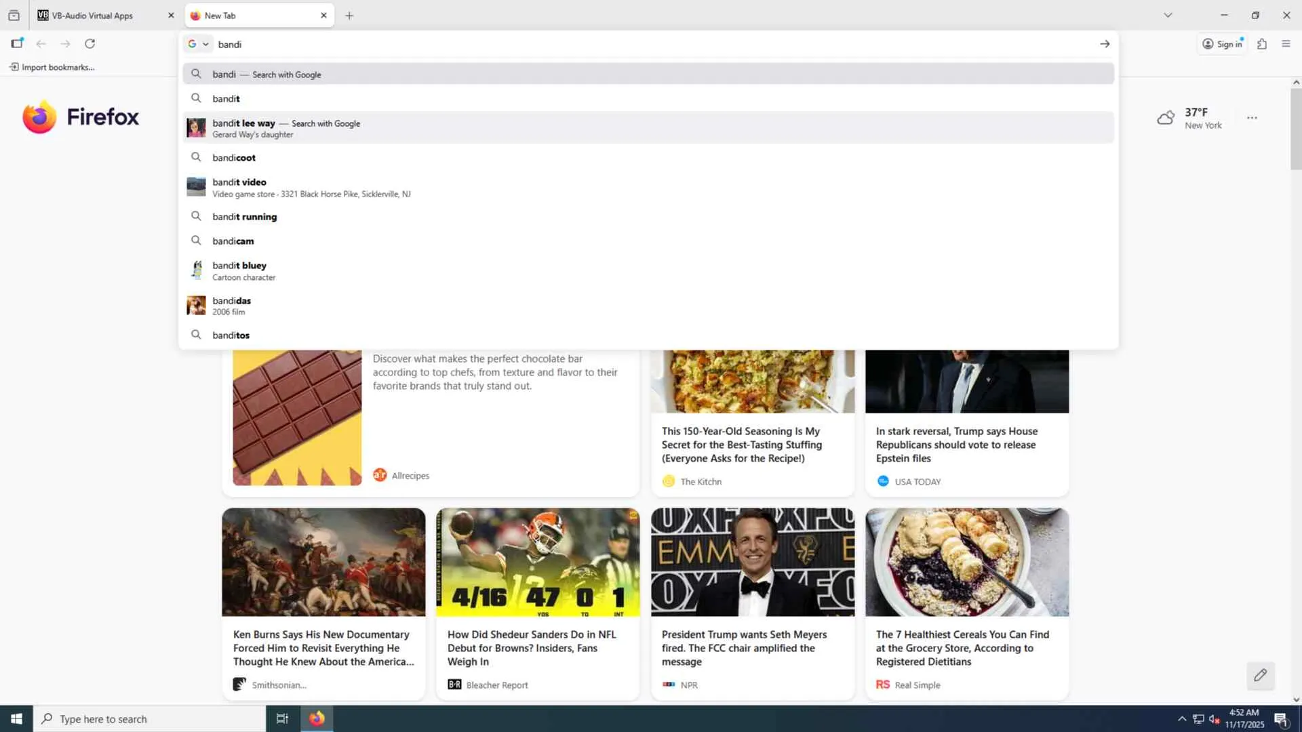Click the reload page icon
Viewport: 1302px width, 732px height.
coord(90,44)
